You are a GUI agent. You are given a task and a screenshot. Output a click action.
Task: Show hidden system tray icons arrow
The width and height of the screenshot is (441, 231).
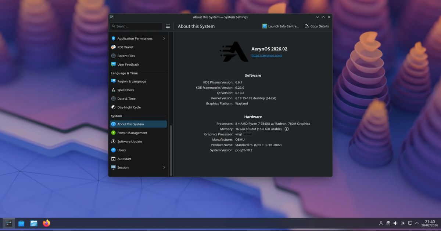417,223
